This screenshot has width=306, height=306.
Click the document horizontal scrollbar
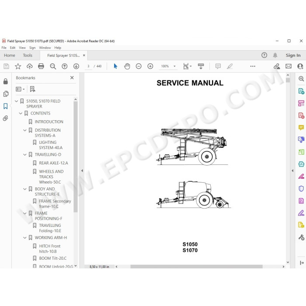(196, 267)
